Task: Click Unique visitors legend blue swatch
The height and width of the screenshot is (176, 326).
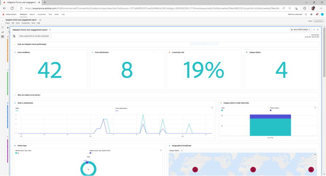Action: (x=270, y=110)
